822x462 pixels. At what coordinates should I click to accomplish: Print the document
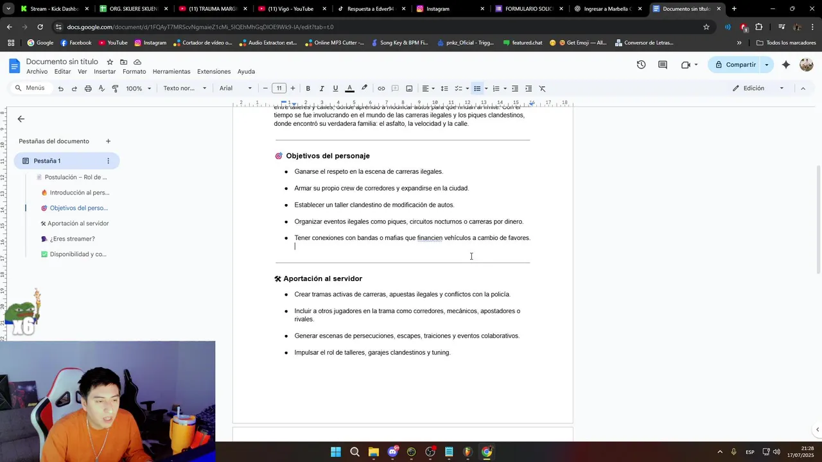click(x=88, y=89)
